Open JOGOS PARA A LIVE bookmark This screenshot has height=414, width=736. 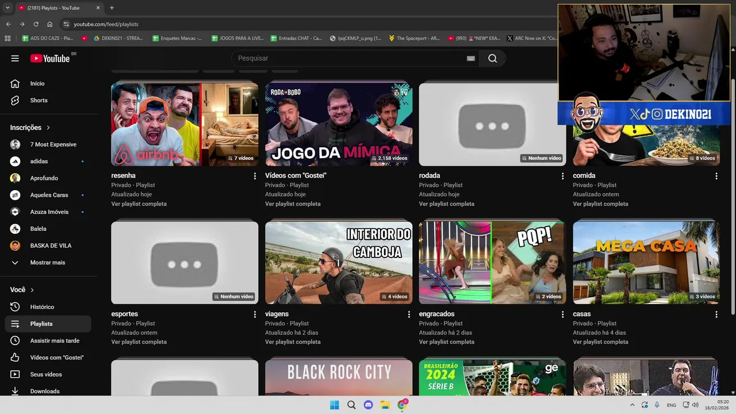237,39
